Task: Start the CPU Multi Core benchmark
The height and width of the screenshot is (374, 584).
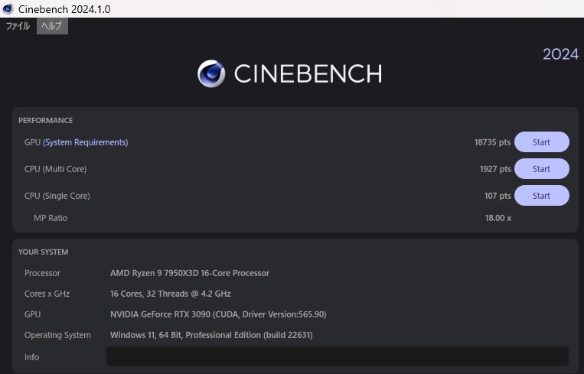Action: [x=542, y=169]
